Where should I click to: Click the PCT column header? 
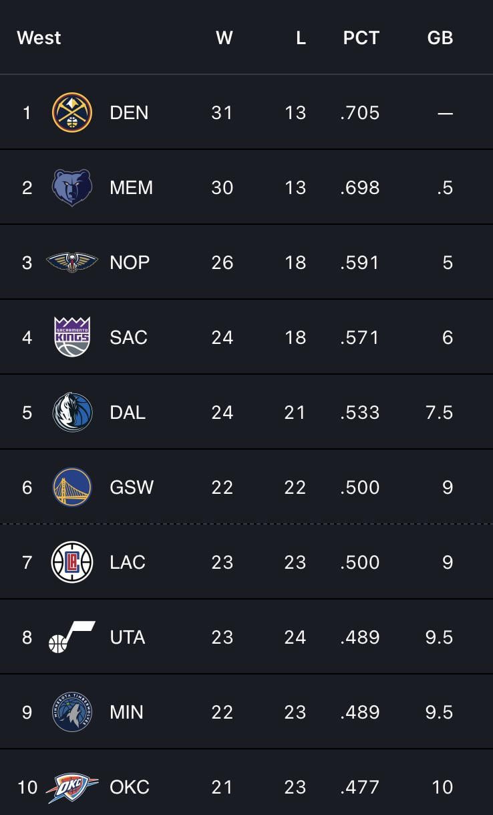(361, 38)
